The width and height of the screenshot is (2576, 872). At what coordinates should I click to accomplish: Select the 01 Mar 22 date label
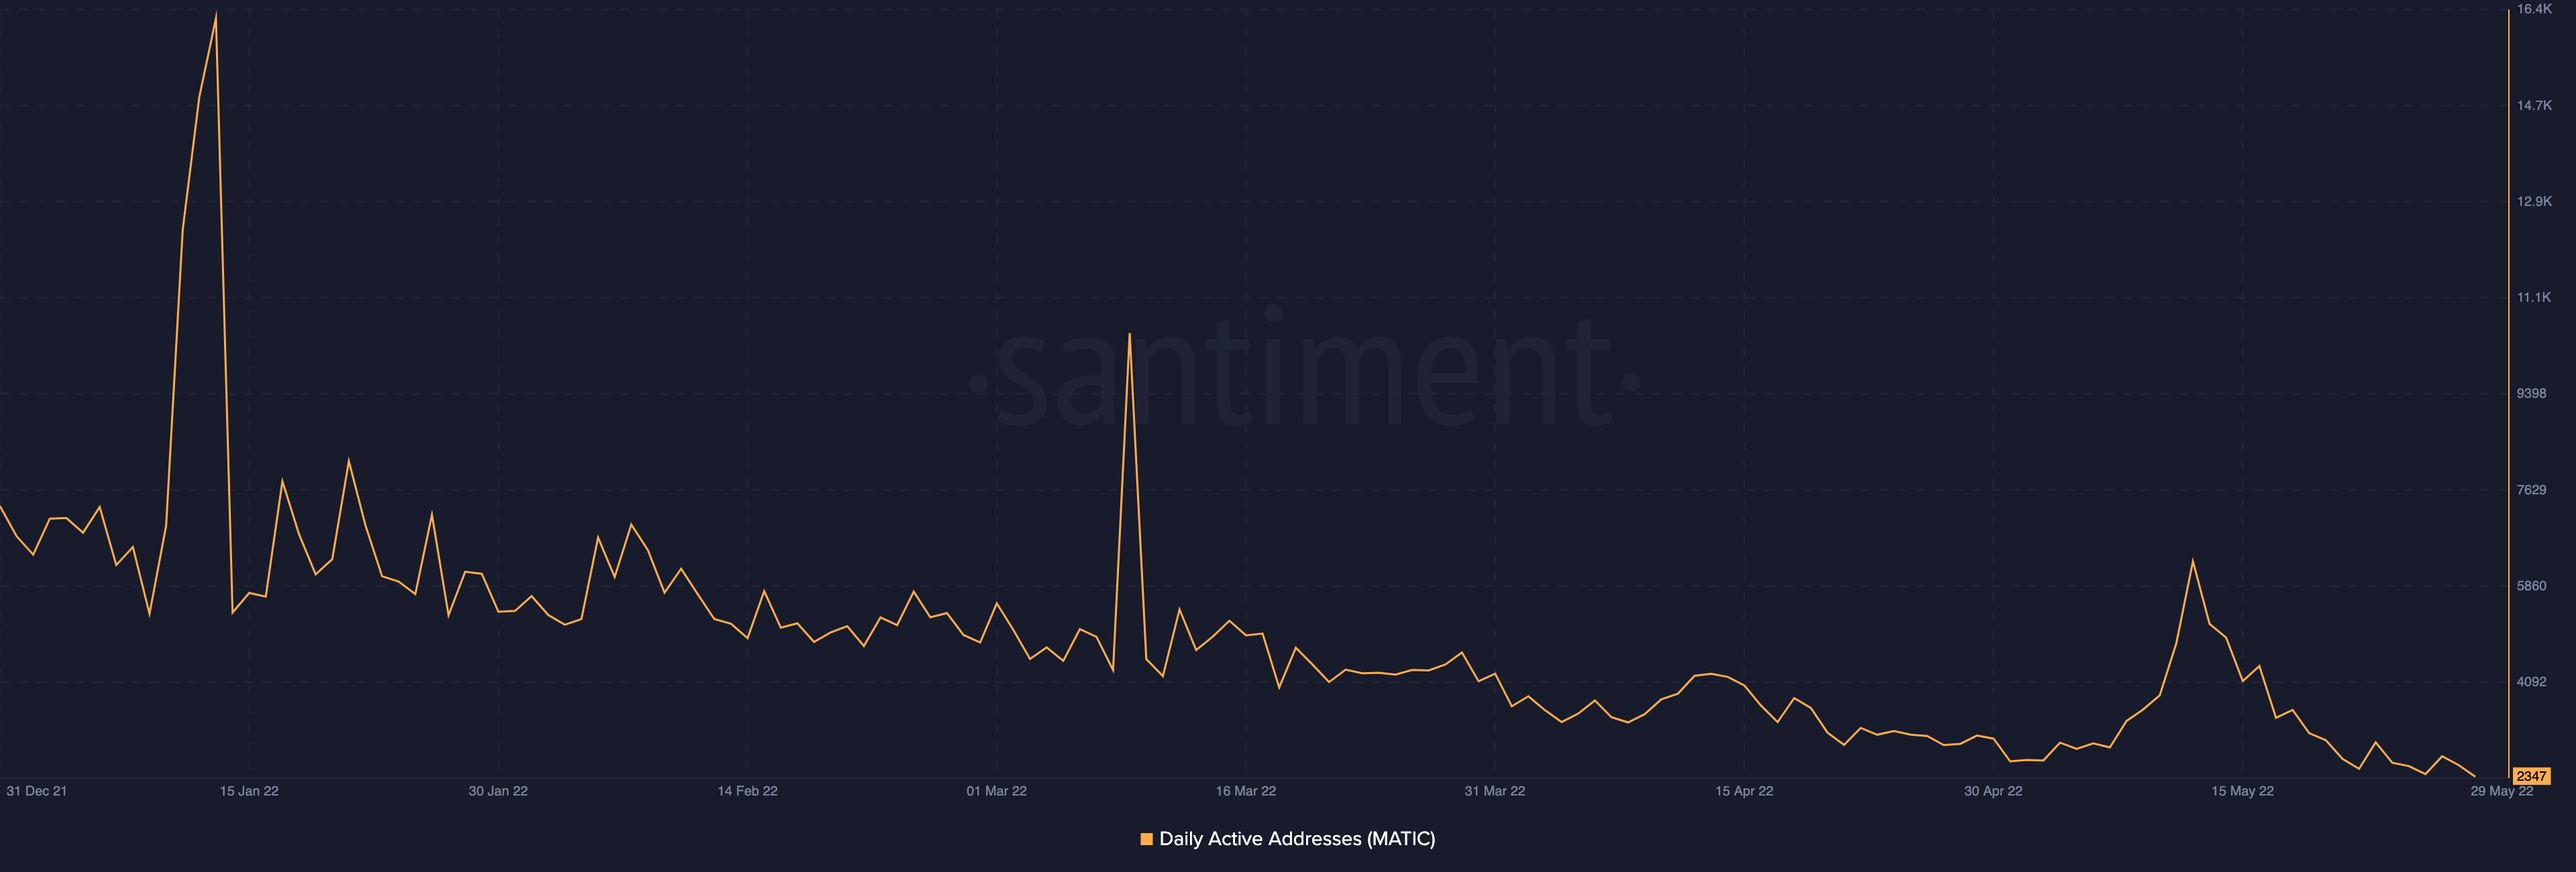[x=996, y=790]
